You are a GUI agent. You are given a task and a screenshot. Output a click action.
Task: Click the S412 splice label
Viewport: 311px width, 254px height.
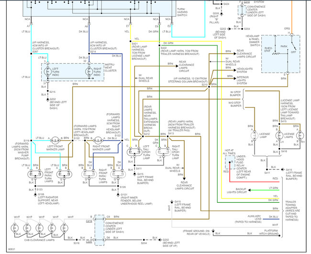pos(147,134)
